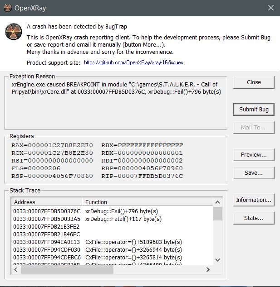Open the report Preview
Viewport: 280px width, 287px height.
coord(254,155)
